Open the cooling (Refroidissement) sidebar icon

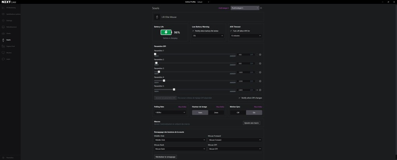click(3, 27)
